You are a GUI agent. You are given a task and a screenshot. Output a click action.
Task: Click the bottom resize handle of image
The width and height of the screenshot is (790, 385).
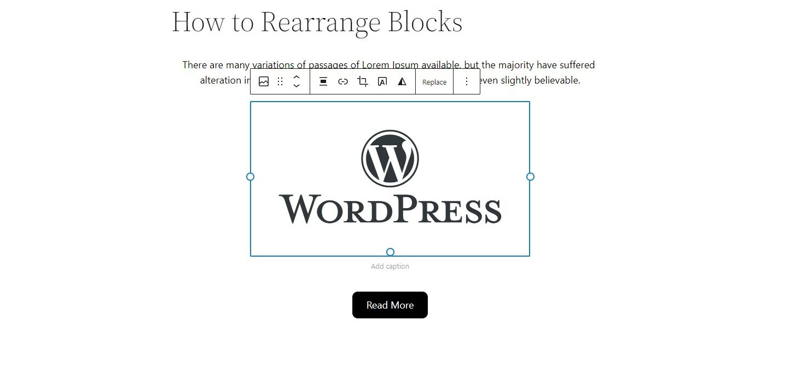click(x=390, y=252)
